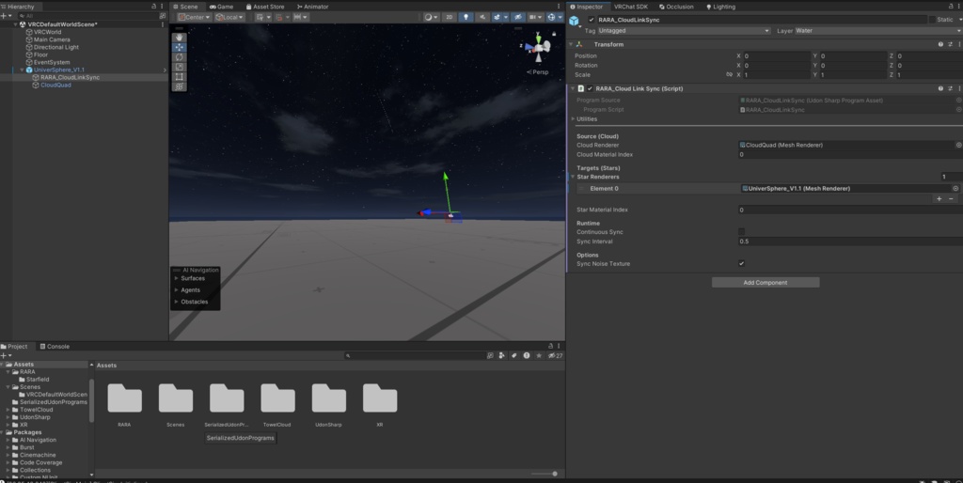
Task: Toggle scene lighting lightbulb icon
Action: pos(466,17)
